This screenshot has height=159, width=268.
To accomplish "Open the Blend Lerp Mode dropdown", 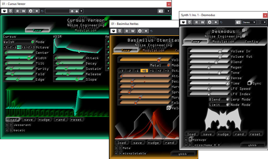I will (227, 99).
